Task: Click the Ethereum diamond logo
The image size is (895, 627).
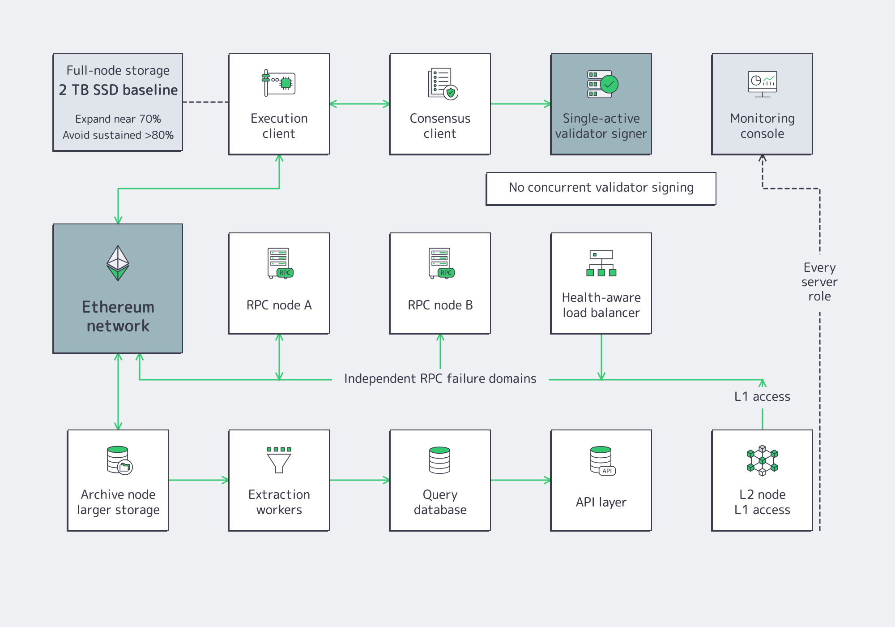Action: pyautogui.click(x=118, y=263)
